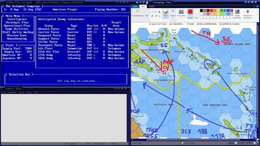Select the Color picker tool in Paint
The width and height of the screenshot is (260, 146).
click(x=156, y=16)
